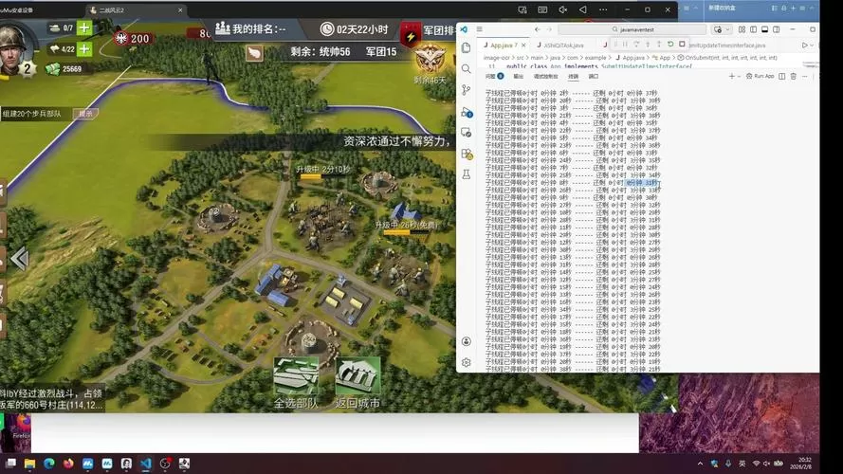Restart the debug session

(x=670, y=44)
